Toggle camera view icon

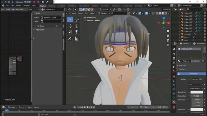[x=168, y=40]
